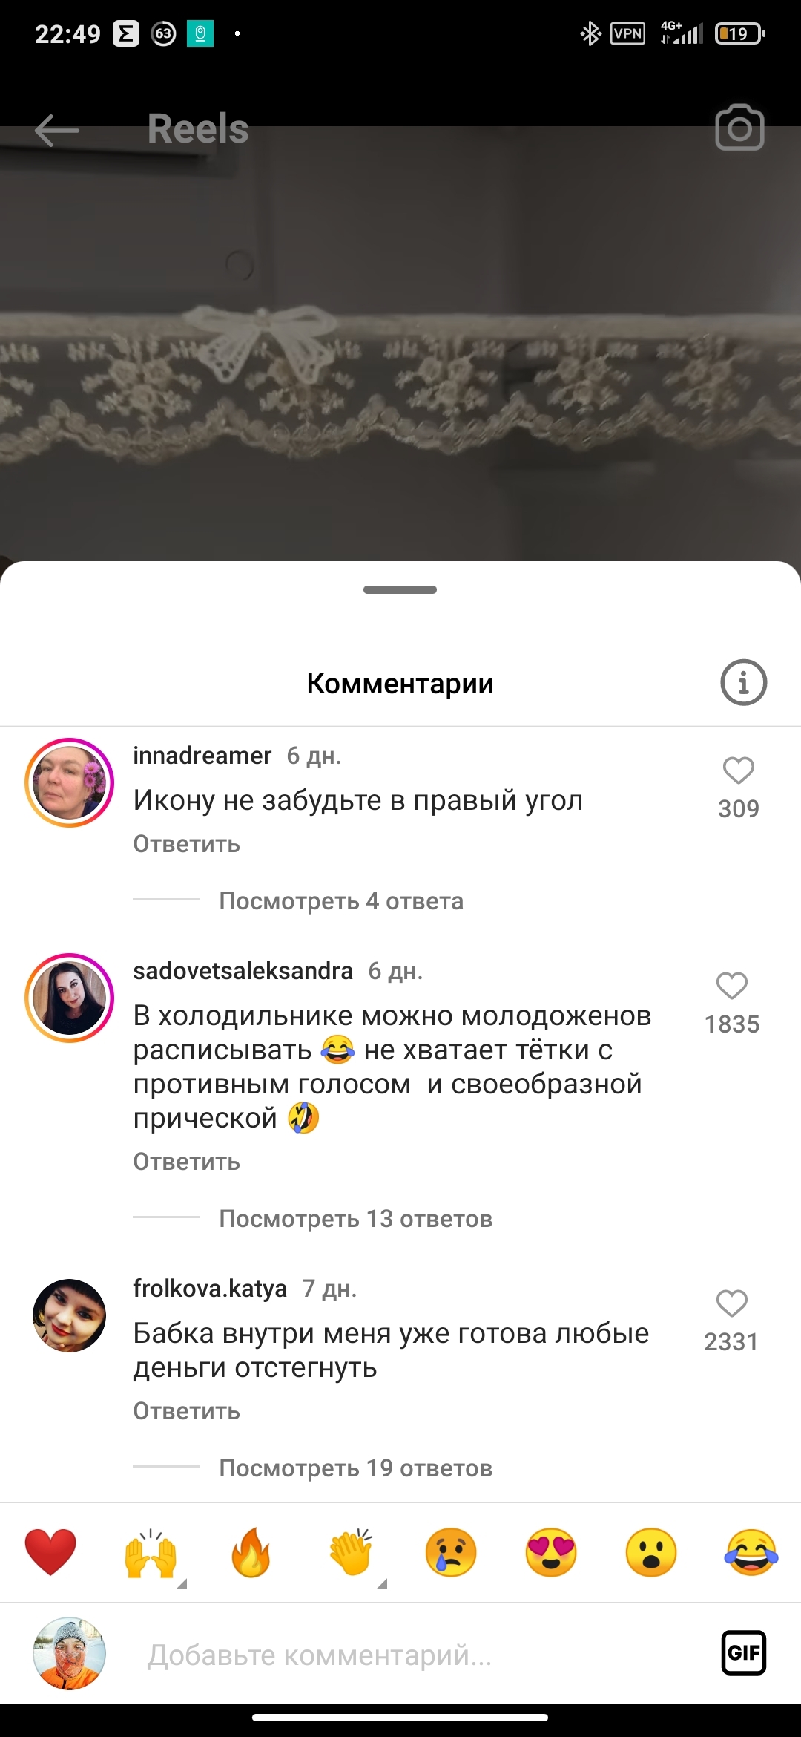Insert the raised hands emoji
Image resolution: width=801 pixels, height=1737 pixels.
pos(151,1552)
